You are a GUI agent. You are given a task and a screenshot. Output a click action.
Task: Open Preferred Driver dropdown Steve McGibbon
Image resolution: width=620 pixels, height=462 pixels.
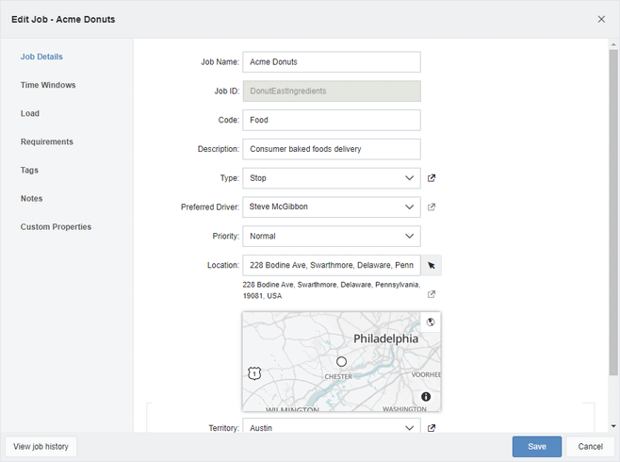(332, 206)
